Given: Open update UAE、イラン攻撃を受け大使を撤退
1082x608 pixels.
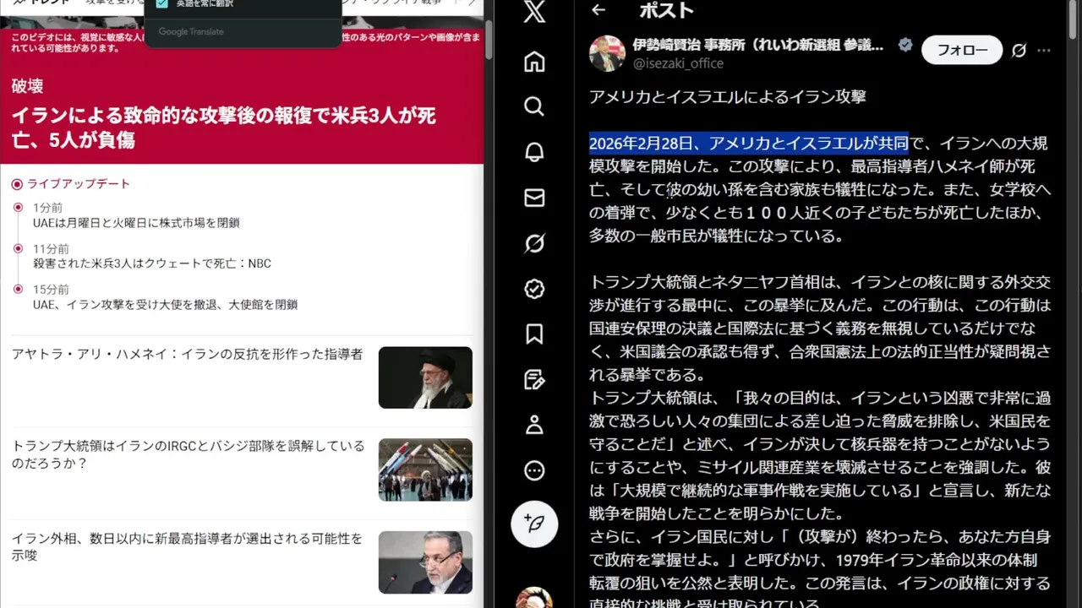Looking at the screenshot, I should [165, 304].
